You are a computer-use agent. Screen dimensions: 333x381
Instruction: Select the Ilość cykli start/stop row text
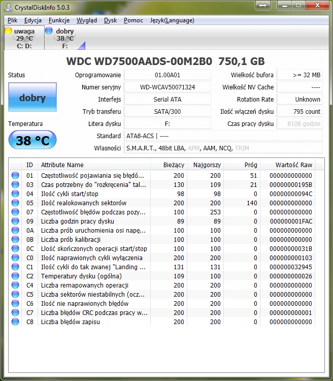(70, 194)
